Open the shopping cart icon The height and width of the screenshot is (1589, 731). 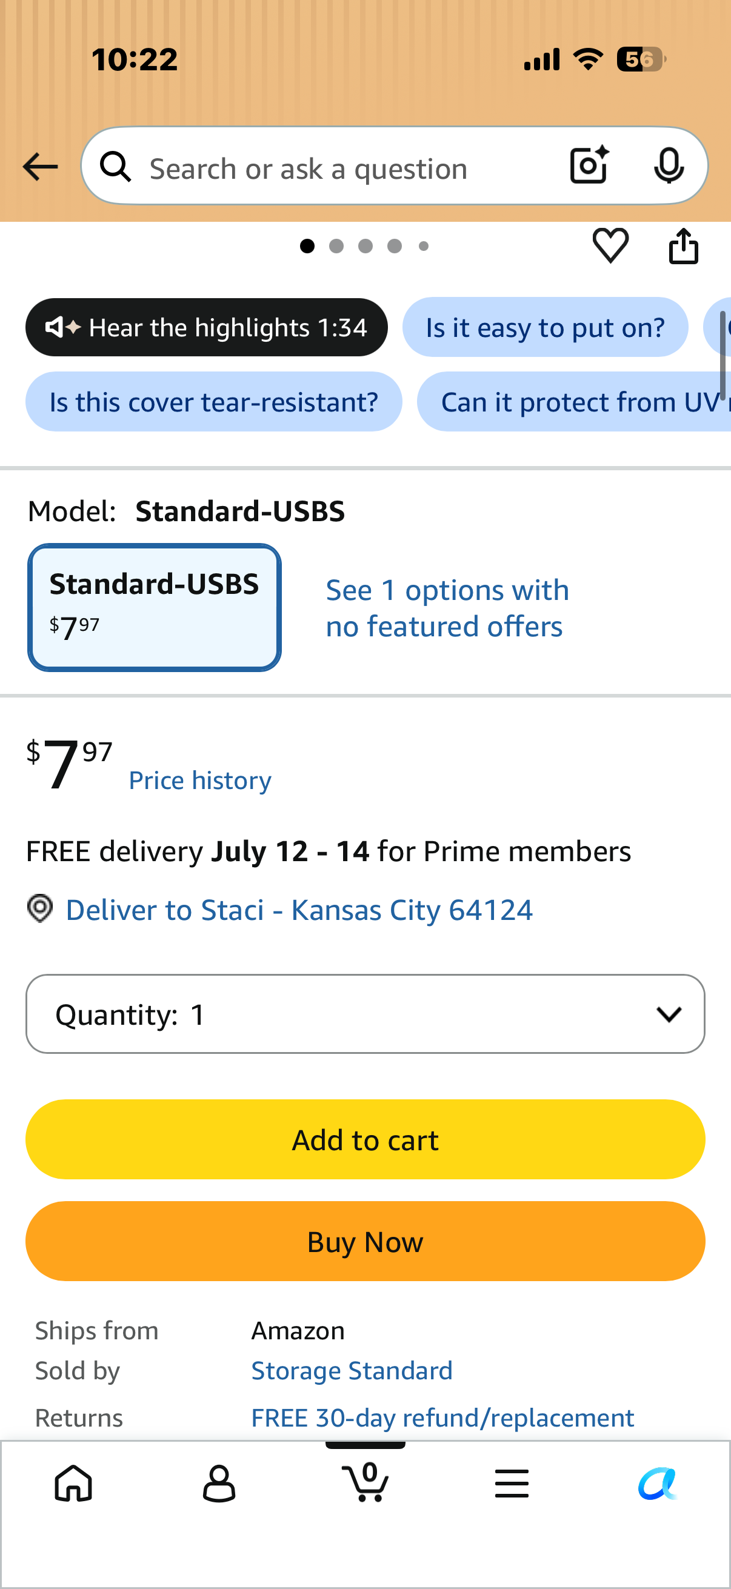[365, 1482]
